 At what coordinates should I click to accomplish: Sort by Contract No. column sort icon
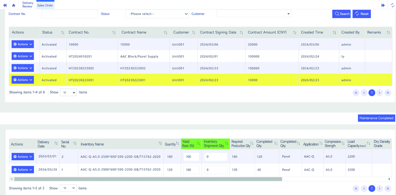point(114,32)
